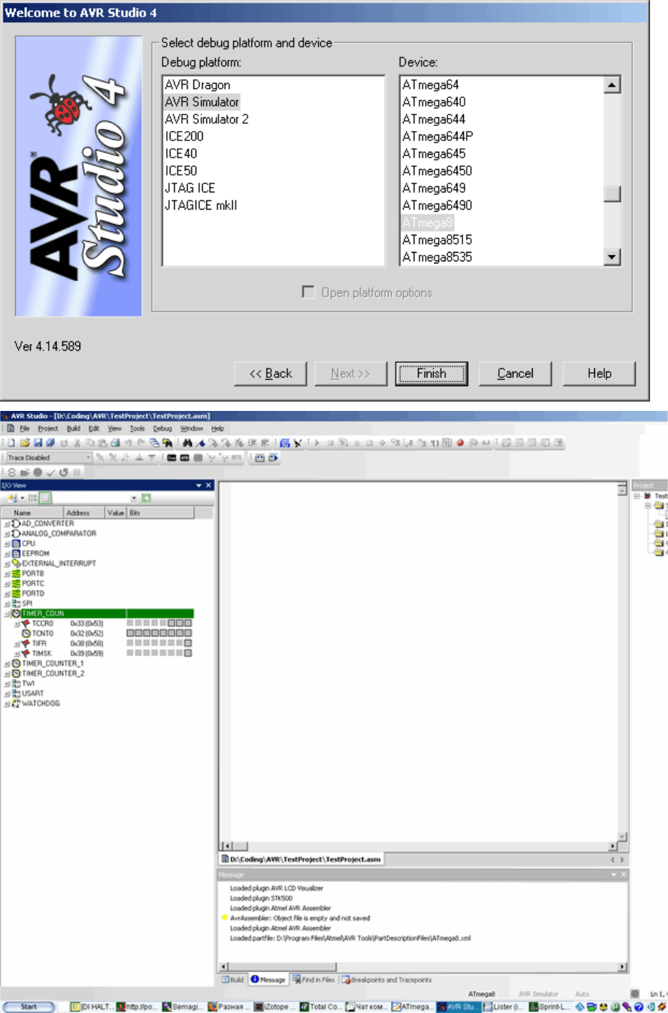Expand the SPI tree node

[x=7, y=604]
